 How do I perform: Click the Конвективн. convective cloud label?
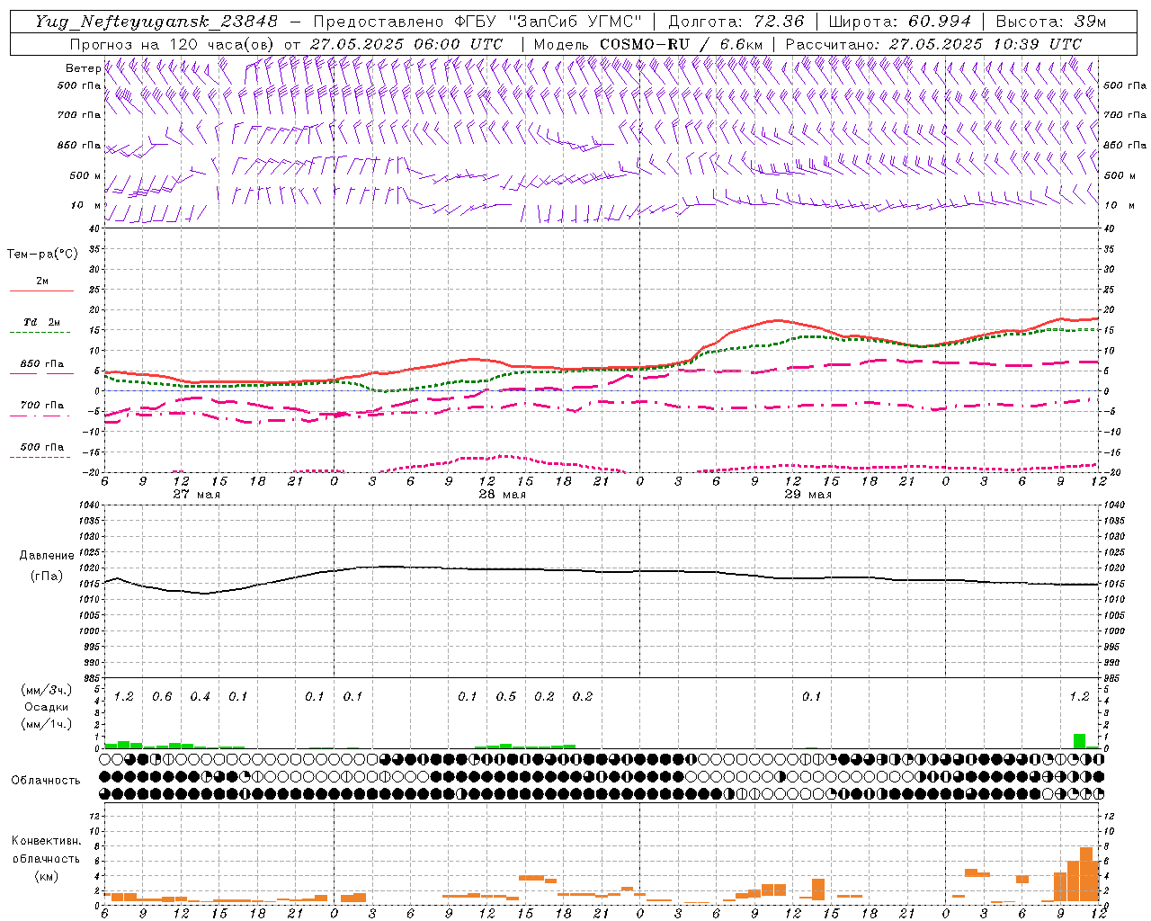point(46,841)
